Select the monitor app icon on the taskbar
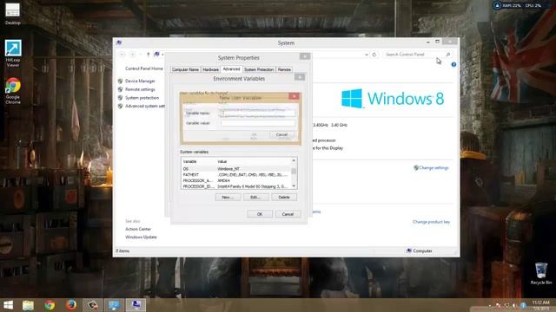The width and height of the screenshot is (556, 312). (x=114, y=305)
